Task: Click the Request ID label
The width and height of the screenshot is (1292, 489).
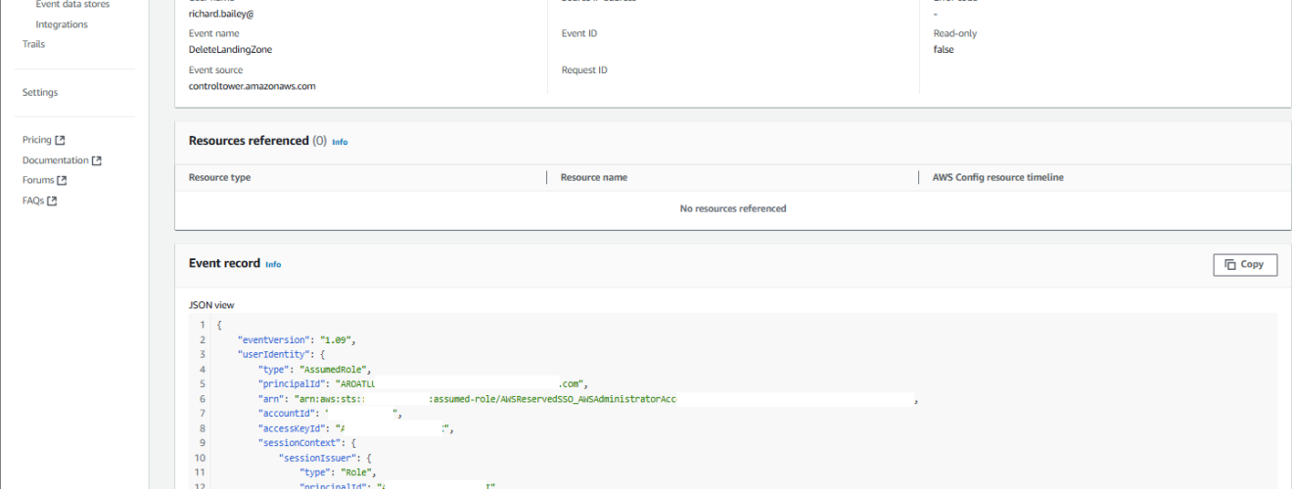Action: click(x=584, y=70)
